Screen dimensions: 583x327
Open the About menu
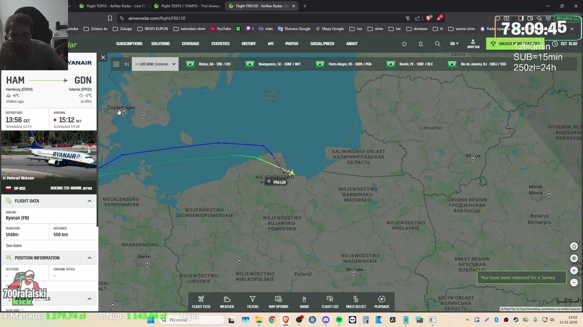pos(352,44)
